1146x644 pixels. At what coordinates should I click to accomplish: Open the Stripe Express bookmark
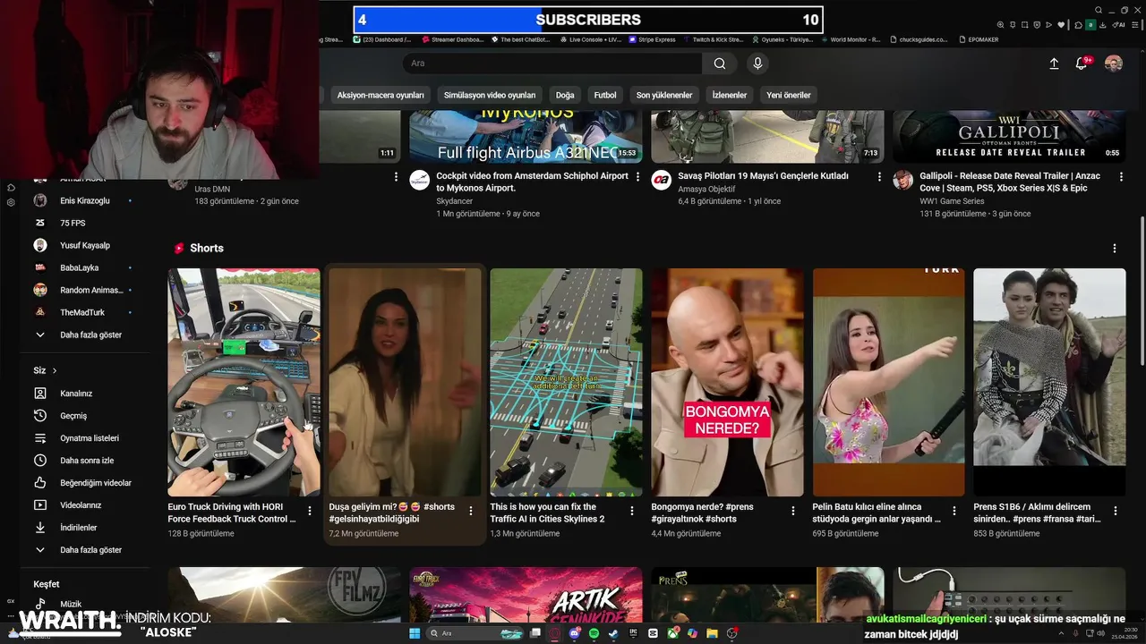[653, 39]
